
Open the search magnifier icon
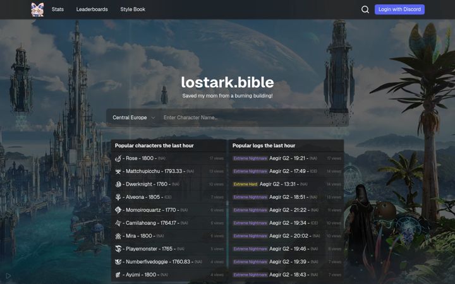click(365, 9)
